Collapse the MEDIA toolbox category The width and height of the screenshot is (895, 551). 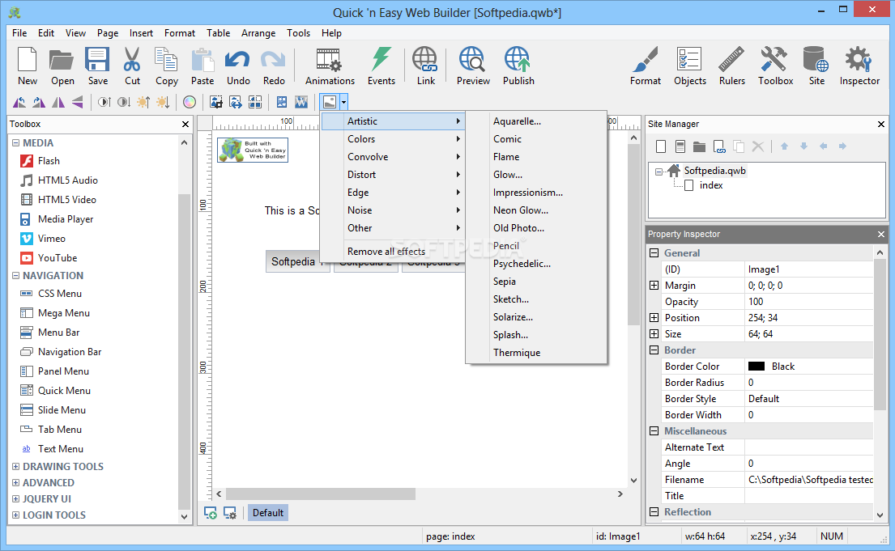(x=16, y=143)
